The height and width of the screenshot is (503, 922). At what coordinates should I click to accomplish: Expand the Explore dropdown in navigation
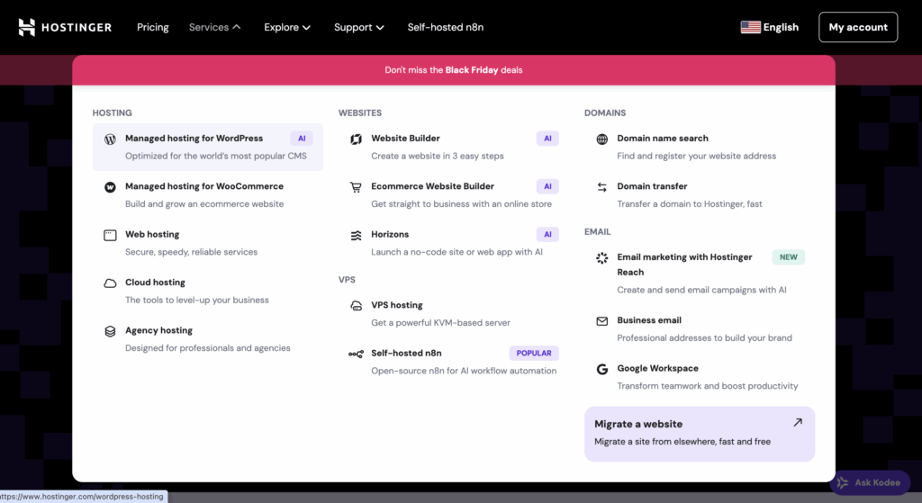[286, 27]
